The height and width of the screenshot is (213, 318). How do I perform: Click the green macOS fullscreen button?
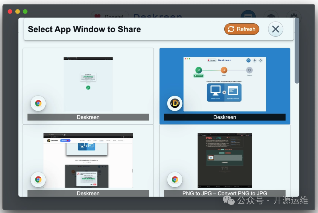coord(25,12)
